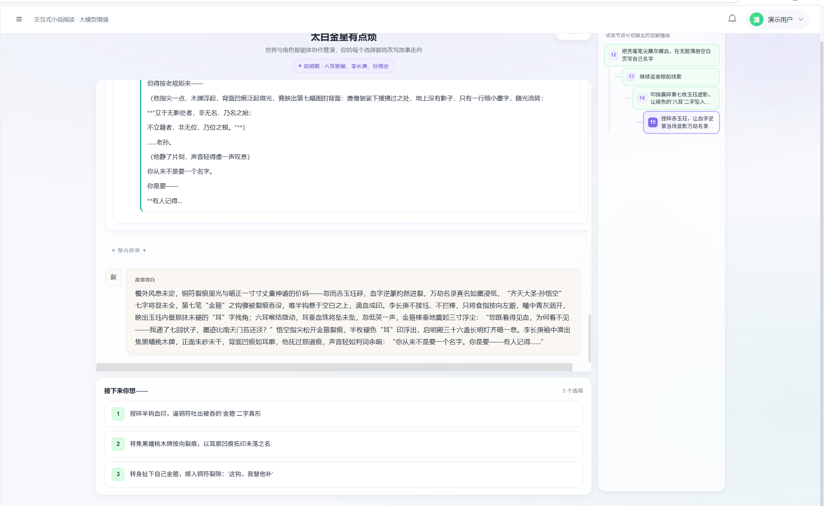Click the number 13 badge

631,77
